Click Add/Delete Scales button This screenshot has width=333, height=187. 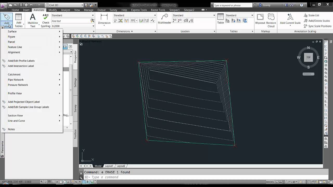point(317,21)
